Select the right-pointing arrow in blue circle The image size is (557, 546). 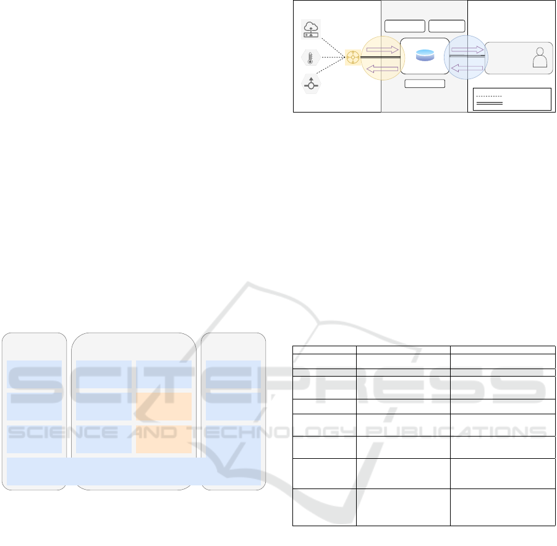click(467, 49)
